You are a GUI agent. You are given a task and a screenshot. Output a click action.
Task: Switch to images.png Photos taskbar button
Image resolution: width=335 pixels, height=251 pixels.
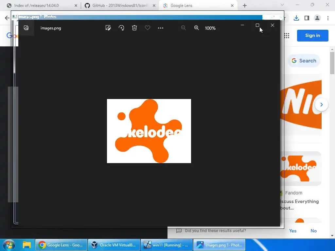[x=220, y=245]
